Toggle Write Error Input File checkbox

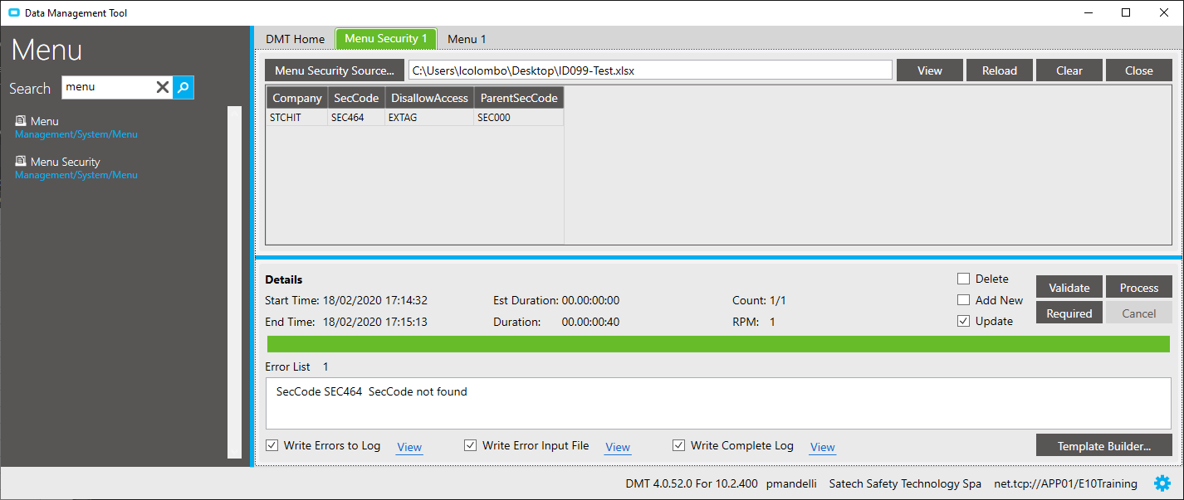[x=470, y=445]
